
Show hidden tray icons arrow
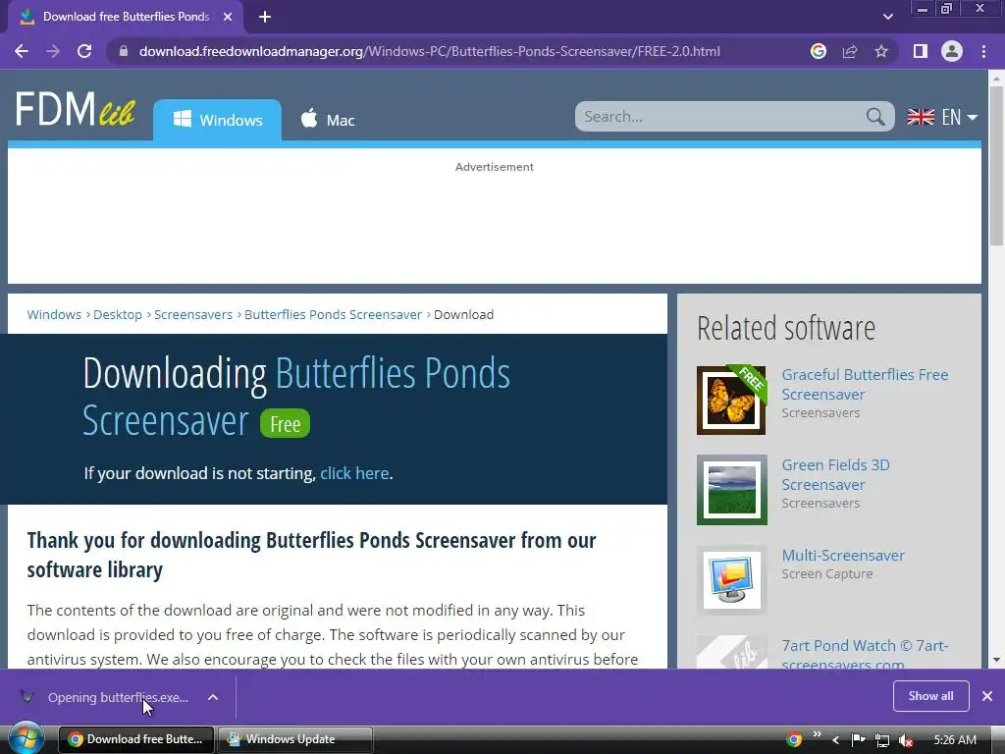pos(835,740)
